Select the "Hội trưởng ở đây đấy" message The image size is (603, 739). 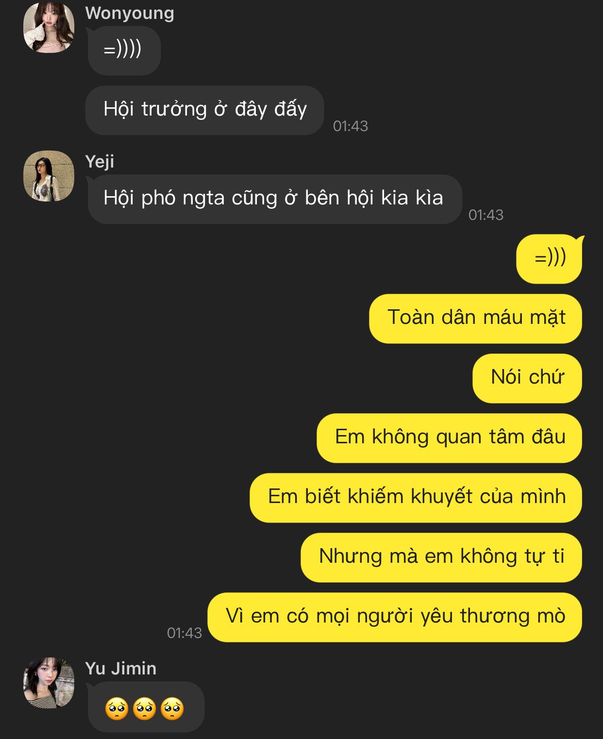(x=204, y=110)
